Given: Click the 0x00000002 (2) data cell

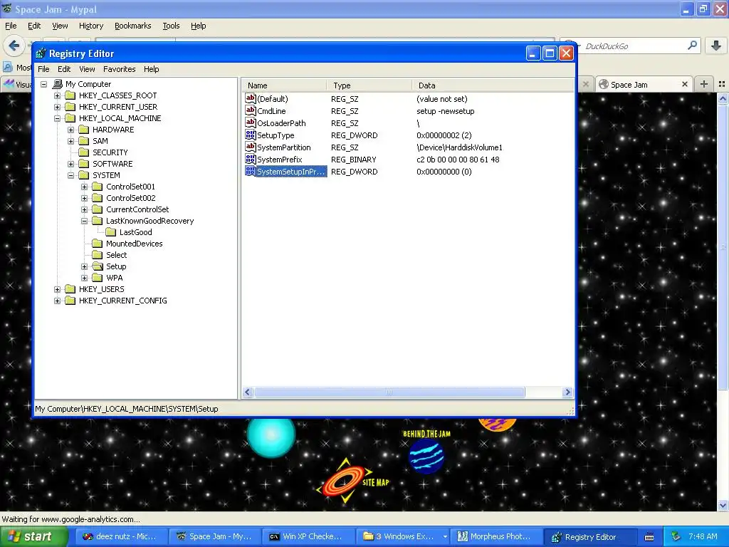Looking at the screenshot, I should point(444,135).
